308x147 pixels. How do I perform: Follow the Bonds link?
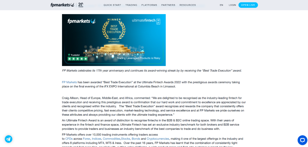(136, 139)
